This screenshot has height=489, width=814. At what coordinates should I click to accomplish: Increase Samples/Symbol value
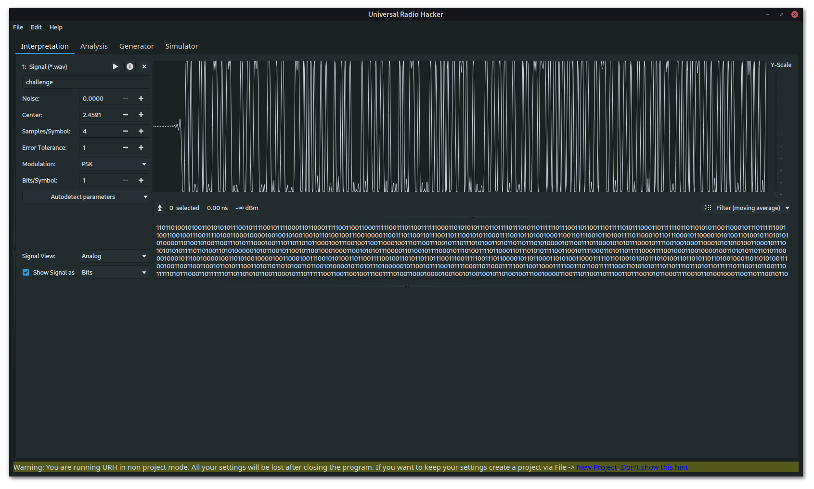(141, 131)
